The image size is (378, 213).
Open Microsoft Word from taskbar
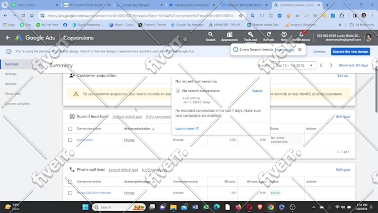(x=195, y=207)
